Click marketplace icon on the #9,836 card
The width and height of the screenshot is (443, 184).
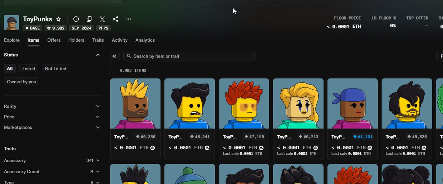coord(424,147)
